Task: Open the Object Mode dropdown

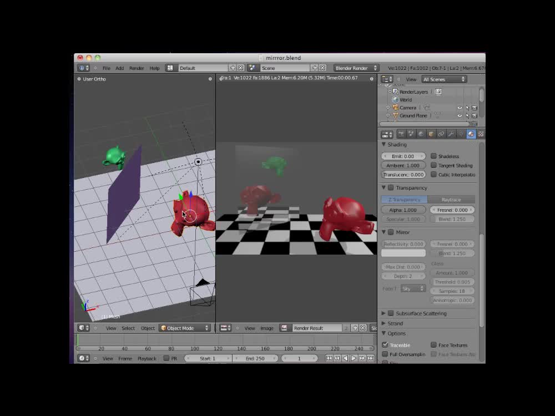Action: pyautogui.click(x=184, y=328)
